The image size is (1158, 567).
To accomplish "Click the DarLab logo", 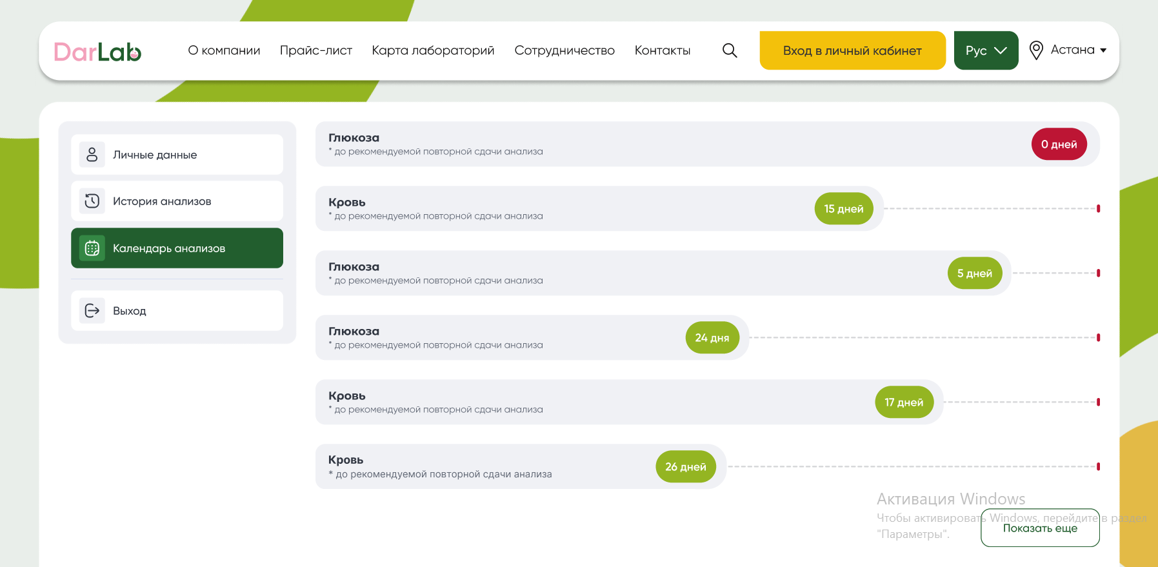I will 97,52.
